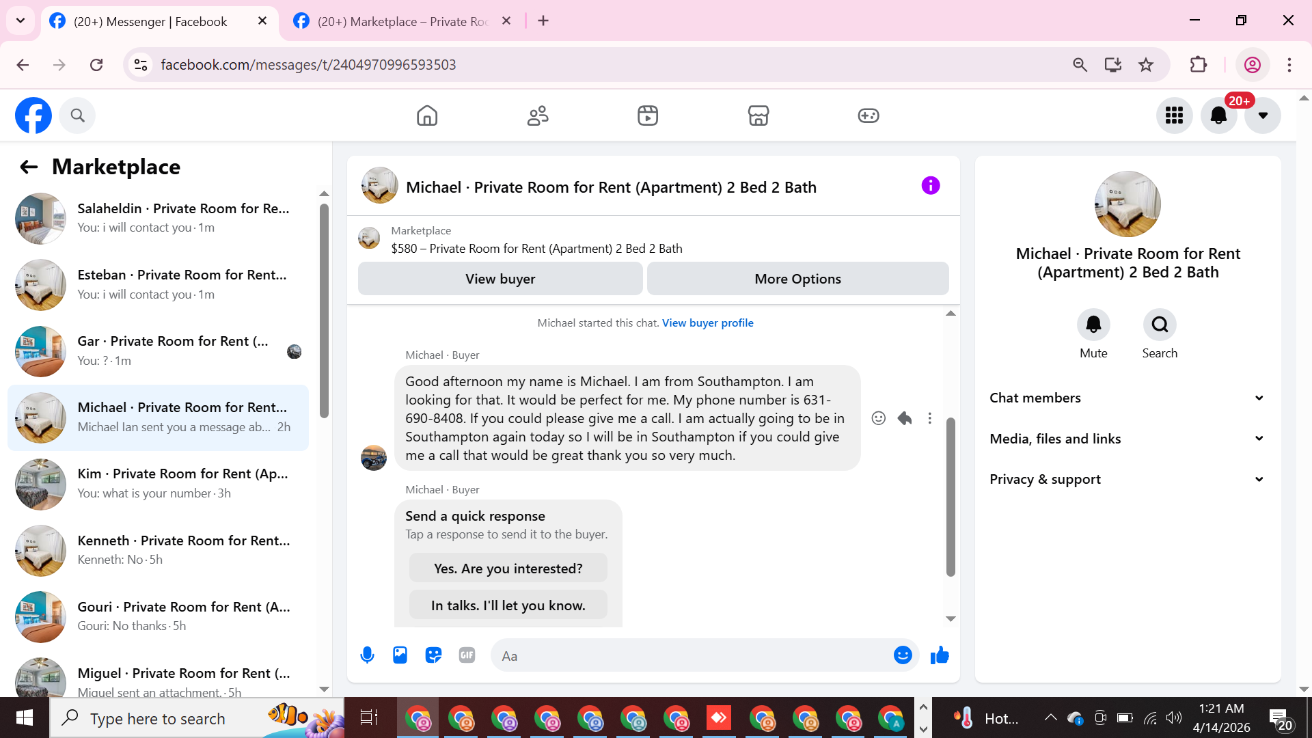Image resolution: width=1312 pixels, height=738 pixels.
Task: Open the emoji picker in message box
Action: (x=902, y=655)
